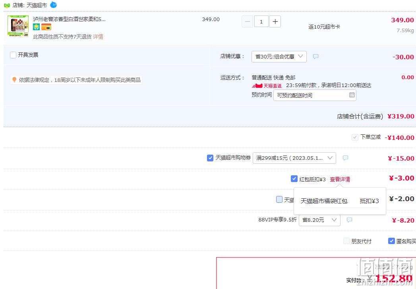Click the -¥140.00 下单立减 amount
416x289 pixels.
tap(399, 138)
